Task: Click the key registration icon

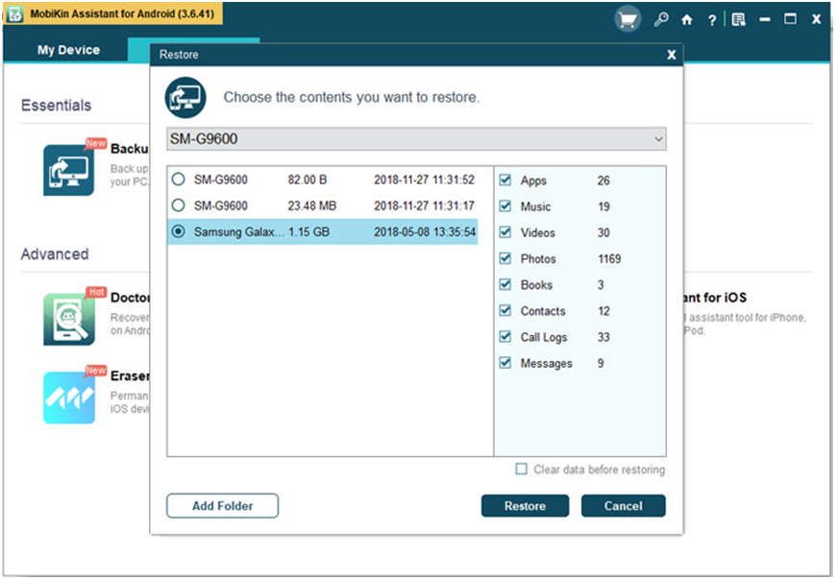Action: tap(660, 19)
